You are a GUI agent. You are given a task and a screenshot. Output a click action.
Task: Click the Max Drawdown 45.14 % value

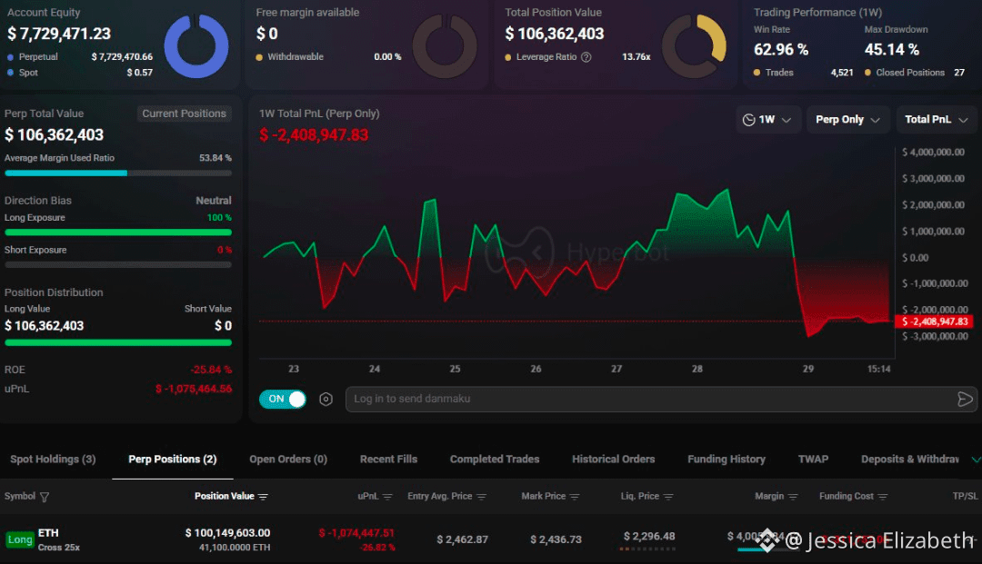pyautogui.click(x=892, y=49)
